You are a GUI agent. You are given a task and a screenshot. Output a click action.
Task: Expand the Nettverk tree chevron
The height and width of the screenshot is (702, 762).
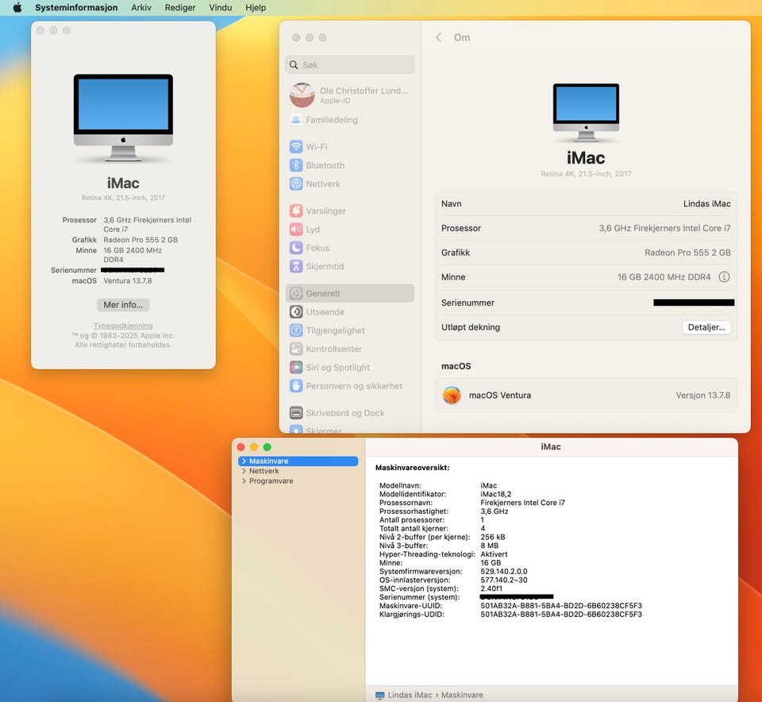244,471
